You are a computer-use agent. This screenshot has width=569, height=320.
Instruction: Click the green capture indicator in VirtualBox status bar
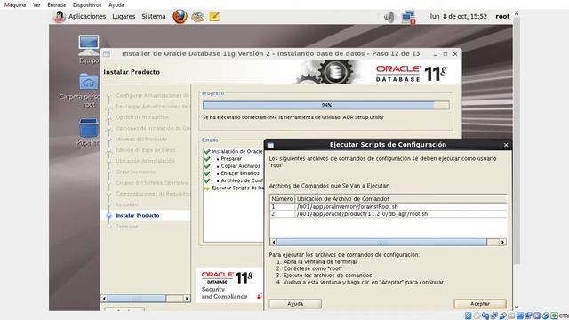click(554, 316)
